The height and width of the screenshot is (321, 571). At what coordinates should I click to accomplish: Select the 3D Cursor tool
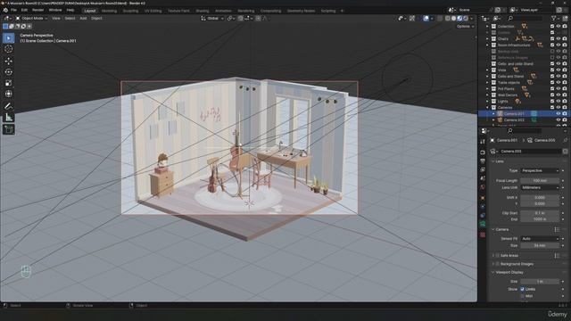point(9,49)
